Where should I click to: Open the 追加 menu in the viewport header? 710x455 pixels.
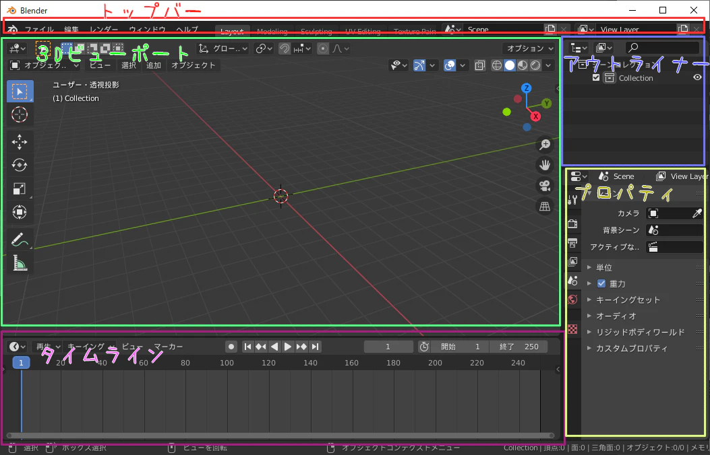click(154, 65)
